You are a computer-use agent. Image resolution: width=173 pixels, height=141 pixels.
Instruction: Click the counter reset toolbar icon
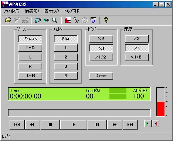pyautogui.click(x=93, y=20)
